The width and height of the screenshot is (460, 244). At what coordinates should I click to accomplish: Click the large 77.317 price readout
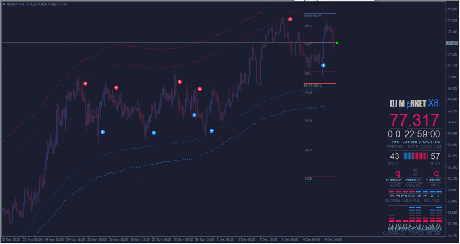point(414,121)
